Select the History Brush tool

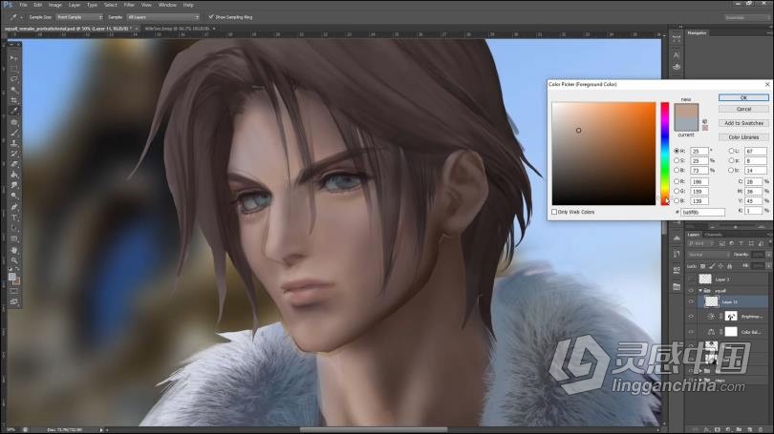coord(13,154)
